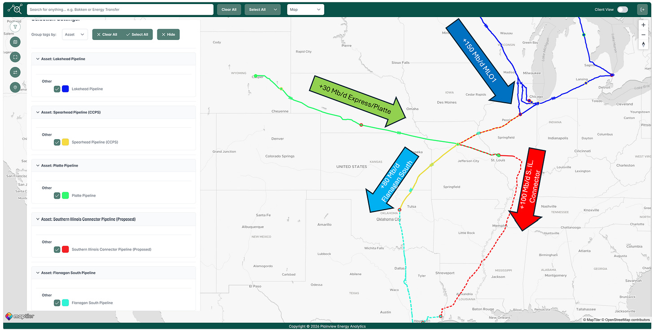Click Southern Illinois Connector Pipeline (Proposed) legend label
This screenshot has width=653, height=330.
pos(111,249)
